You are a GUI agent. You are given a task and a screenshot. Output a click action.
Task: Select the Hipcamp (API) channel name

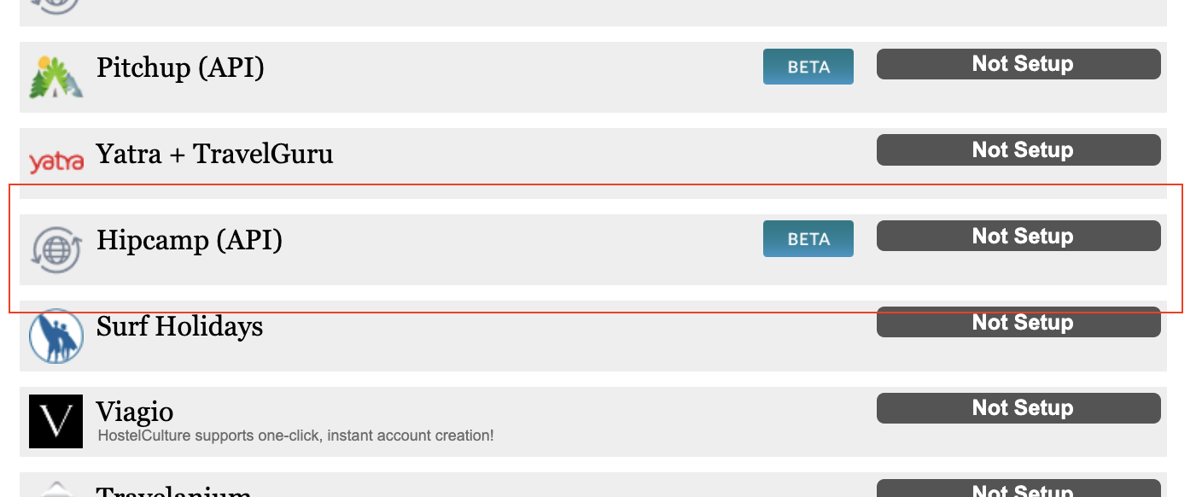pos(190,240)
